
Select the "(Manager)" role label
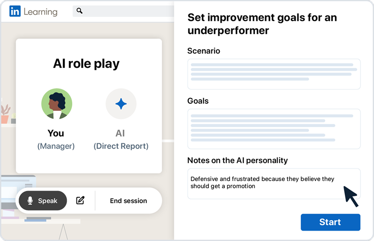(x=56, y=146)
